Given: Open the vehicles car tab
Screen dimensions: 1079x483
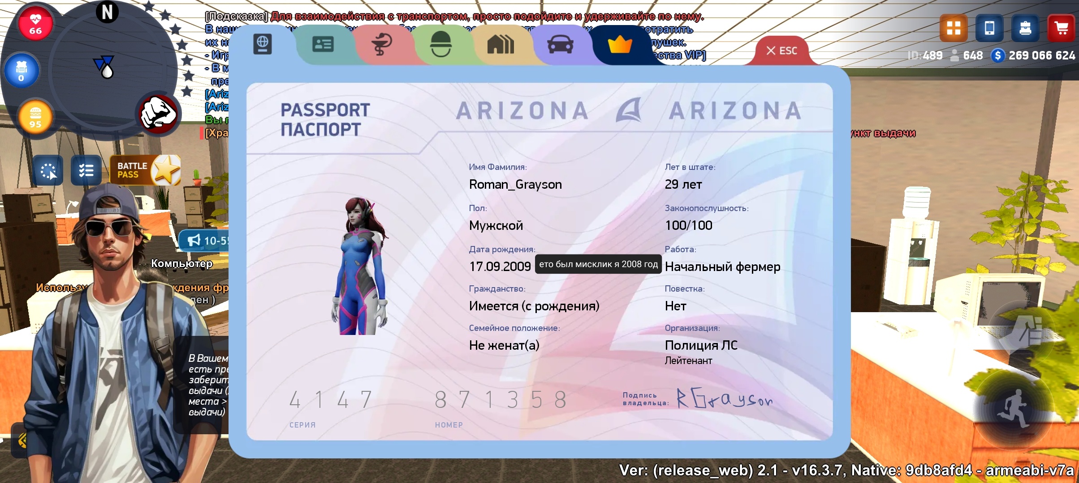Looking at the screenshot, I should [x=560, y=45].
